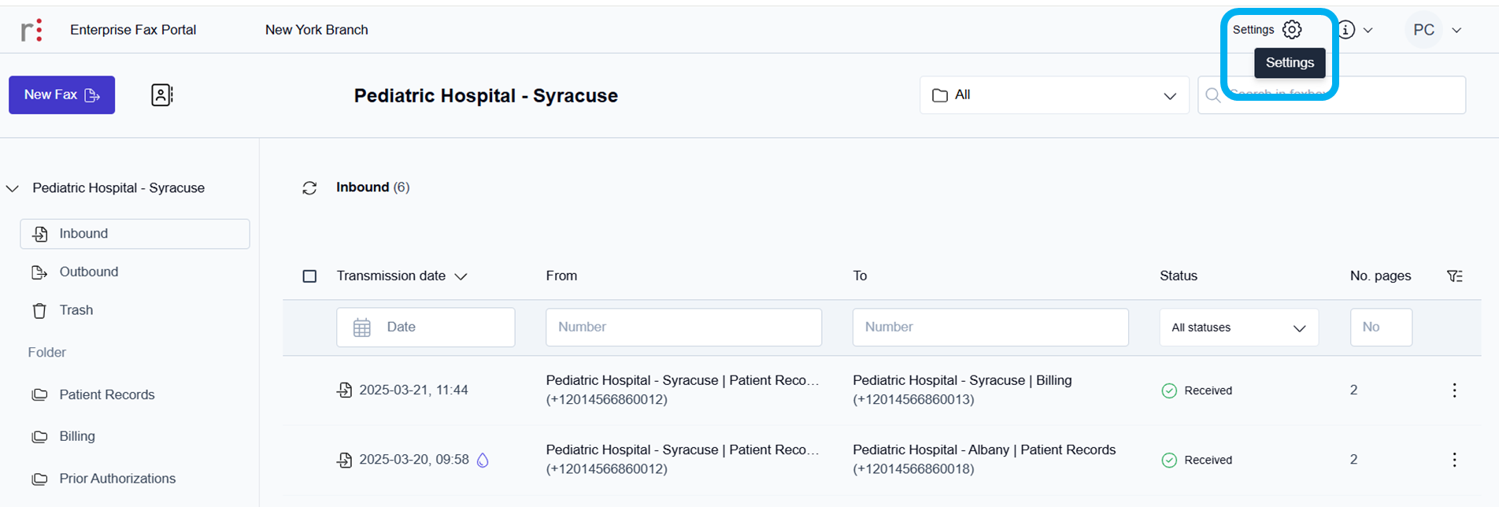The width and height of the screenshot is (1499, 507).
Task: Open the Patient Records folder
Action: 106,395
